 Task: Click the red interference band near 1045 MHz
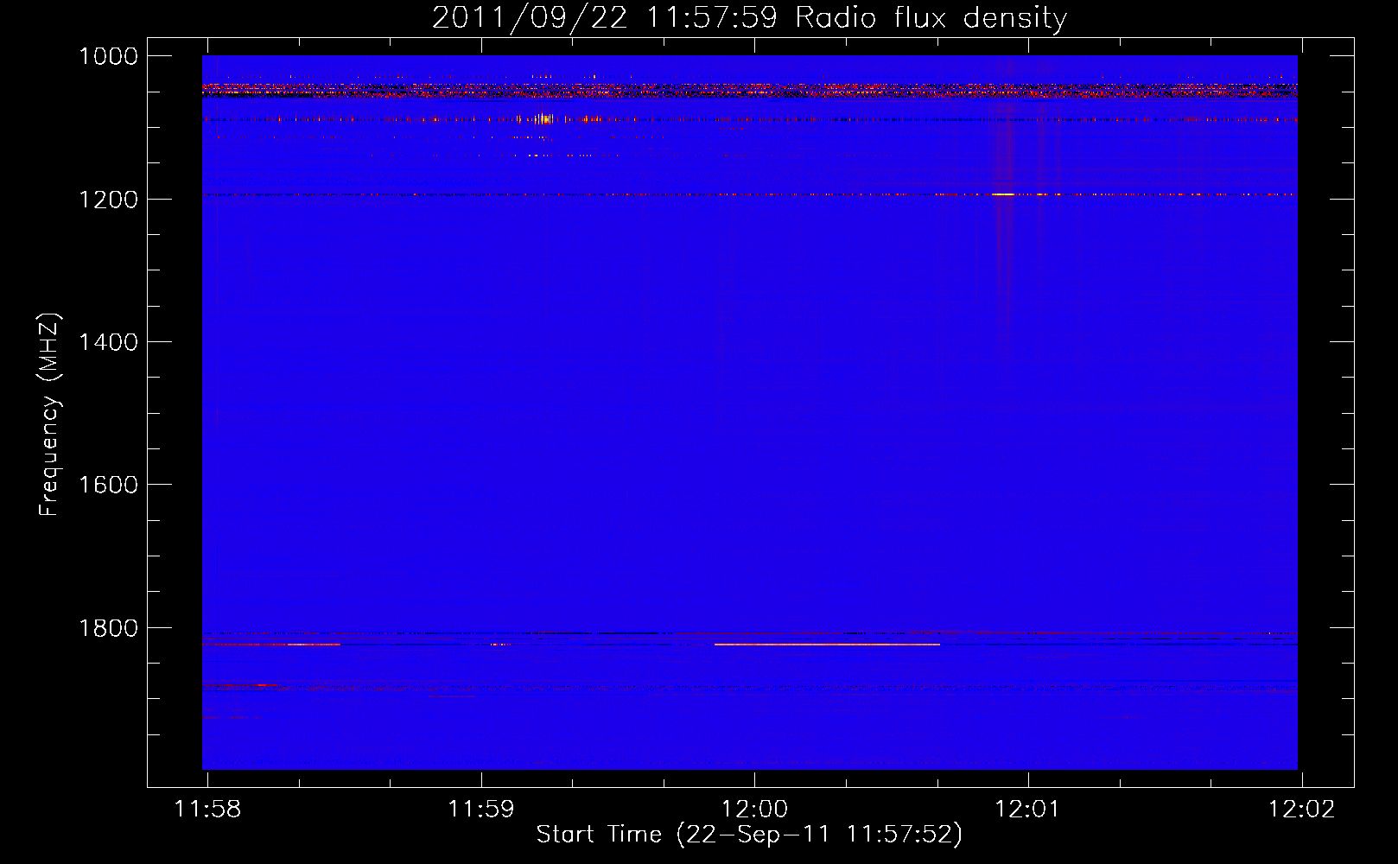pos(749,89)
